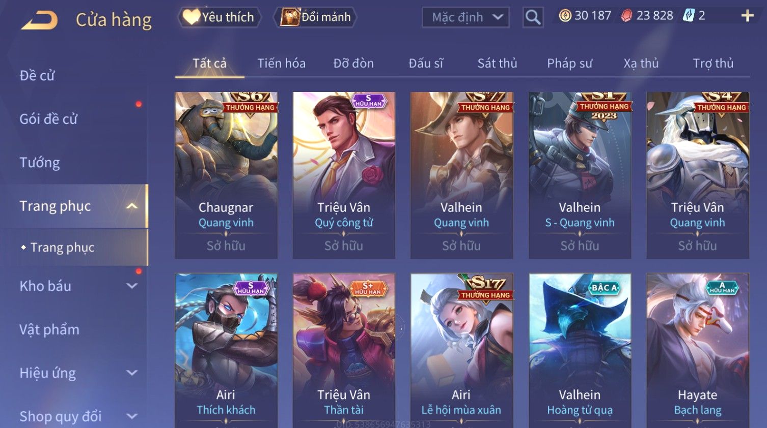Viewport: 767px width, 428px height.
Task: Open Gói đề cử in sidebar
Action: [48, 119]
